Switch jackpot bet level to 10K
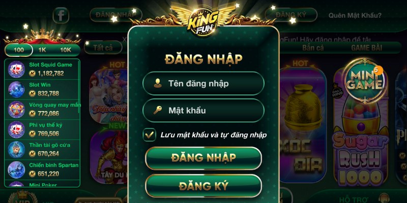 [x=66, y=50]
